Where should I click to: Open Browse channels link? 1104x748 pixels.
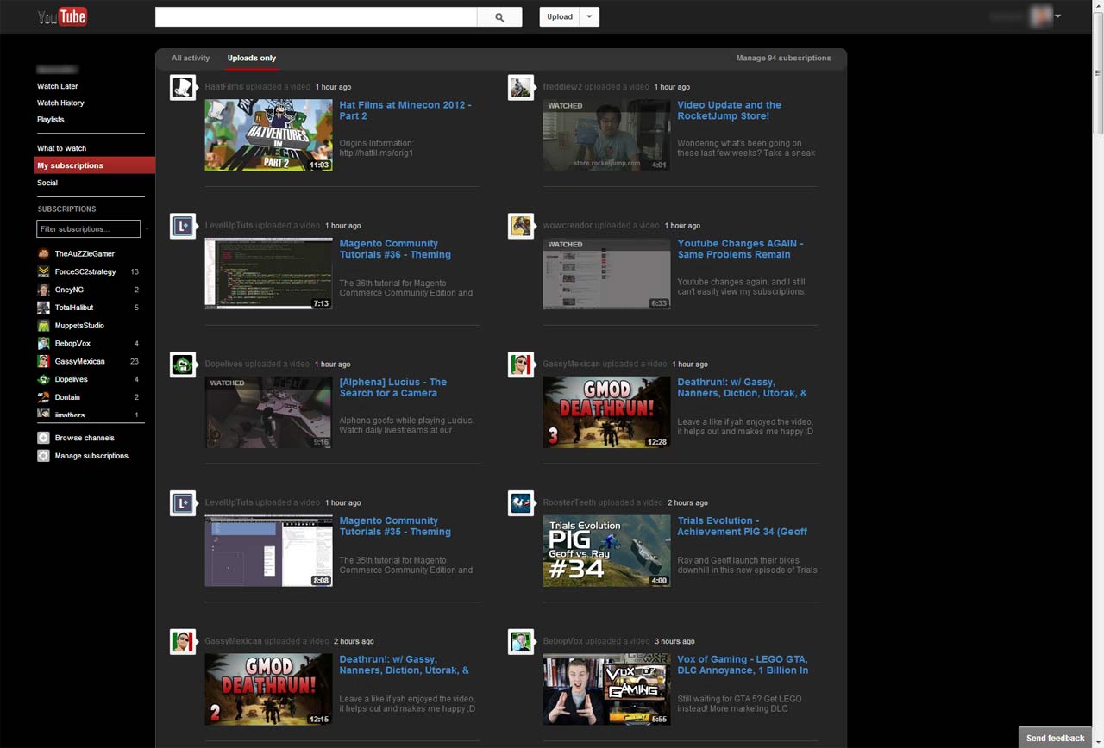85,438
